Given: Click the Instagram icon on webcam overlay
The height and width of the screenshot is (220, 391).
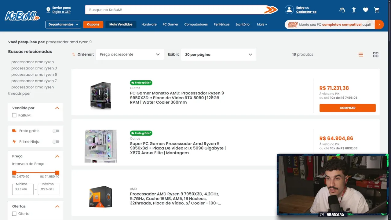Looking at the screenshot, I should click(x=322, y=215).
